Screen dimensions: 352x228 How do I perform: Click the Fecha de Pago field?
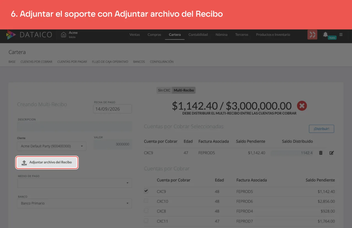tap(112, 109)
